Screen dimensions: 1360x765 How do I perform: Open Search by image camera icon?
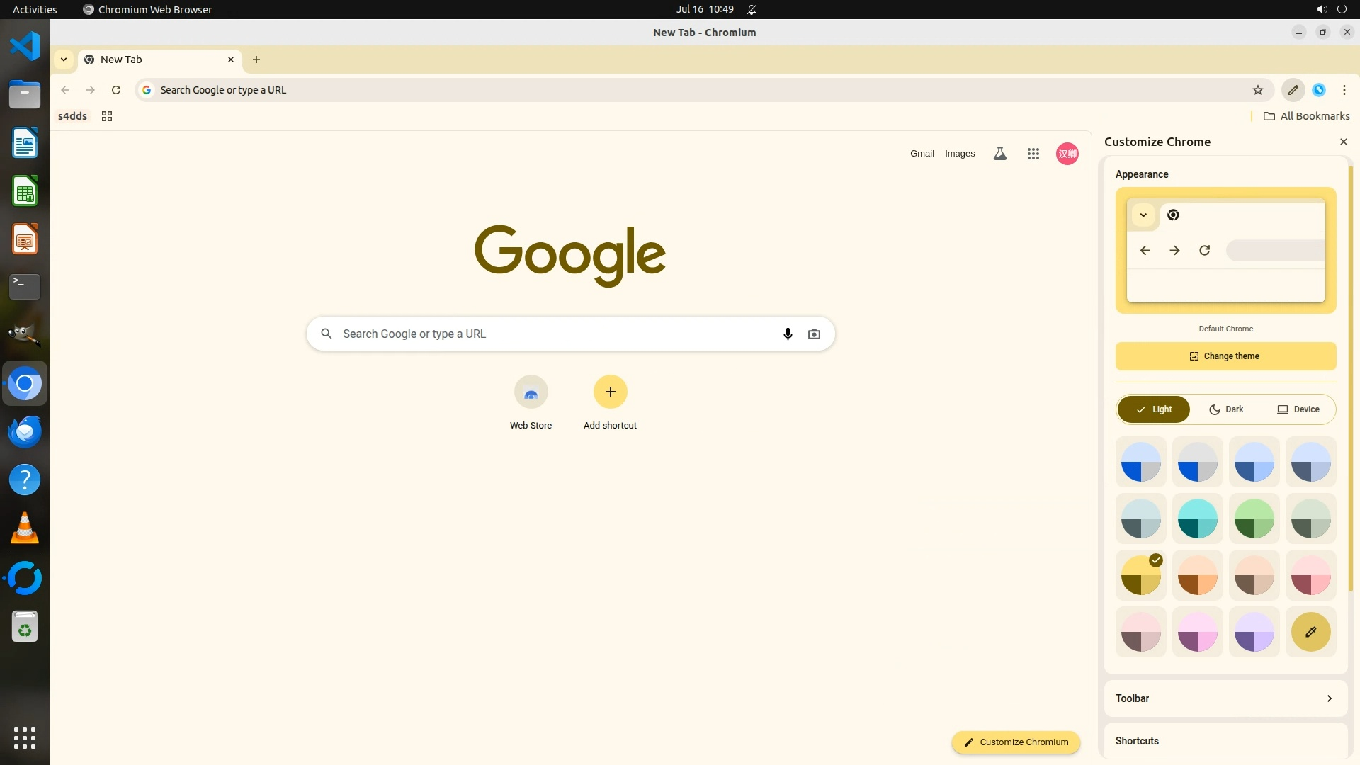click(814, 334)
